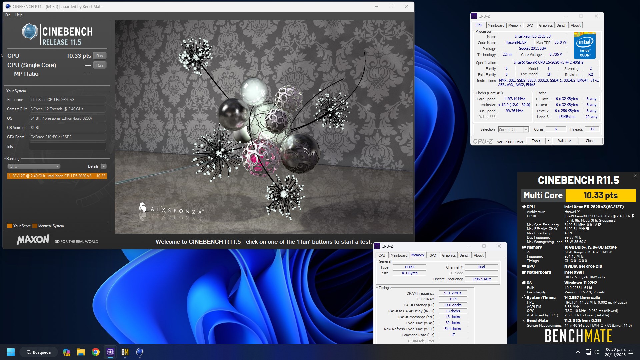Image resolution: width=640 pixels, height=360 pixels.
Task: Close the BenchMate Cinebench R11.5 result panel
Action: point(635,176)
